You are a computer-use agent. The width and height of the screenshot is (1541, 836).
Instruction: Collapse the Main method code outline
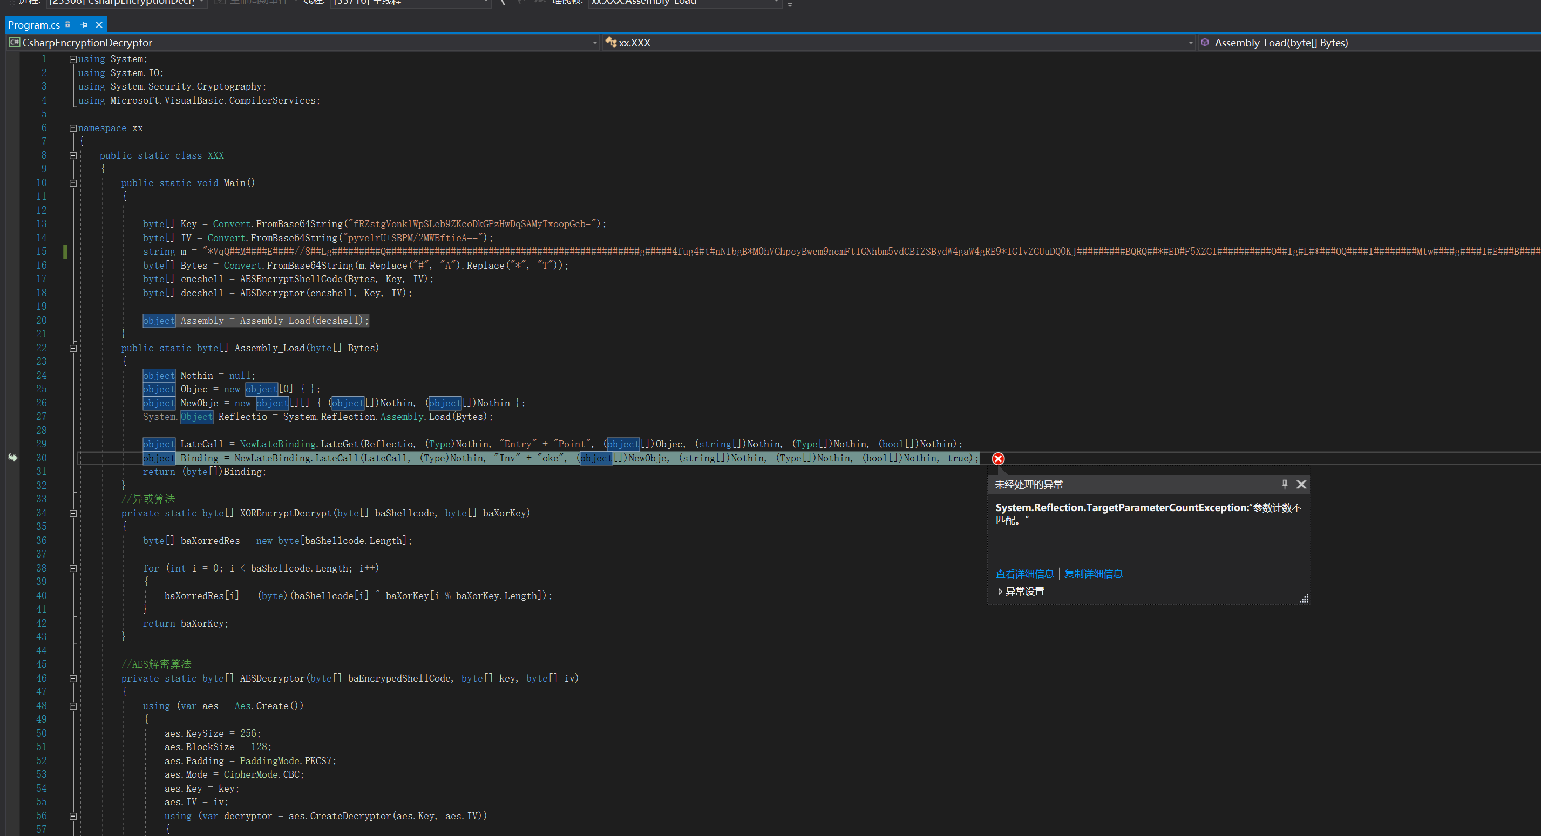pyautogui.click(x=72, y=182)
